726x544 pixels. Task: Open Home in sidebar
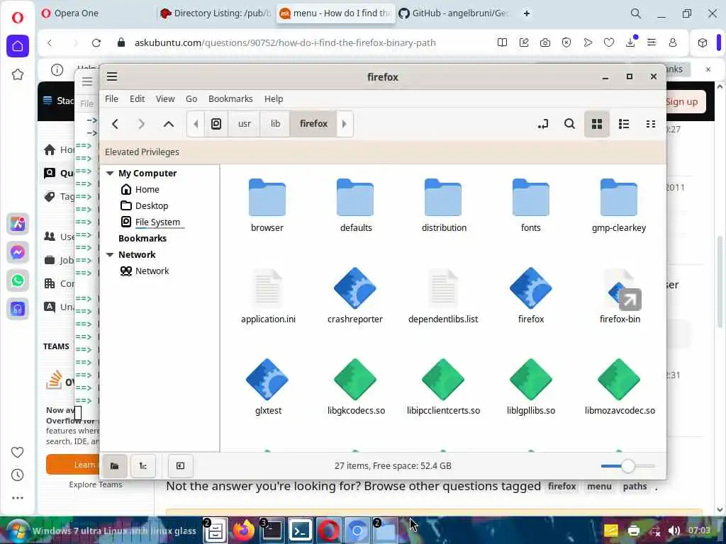tap(147, 189)
